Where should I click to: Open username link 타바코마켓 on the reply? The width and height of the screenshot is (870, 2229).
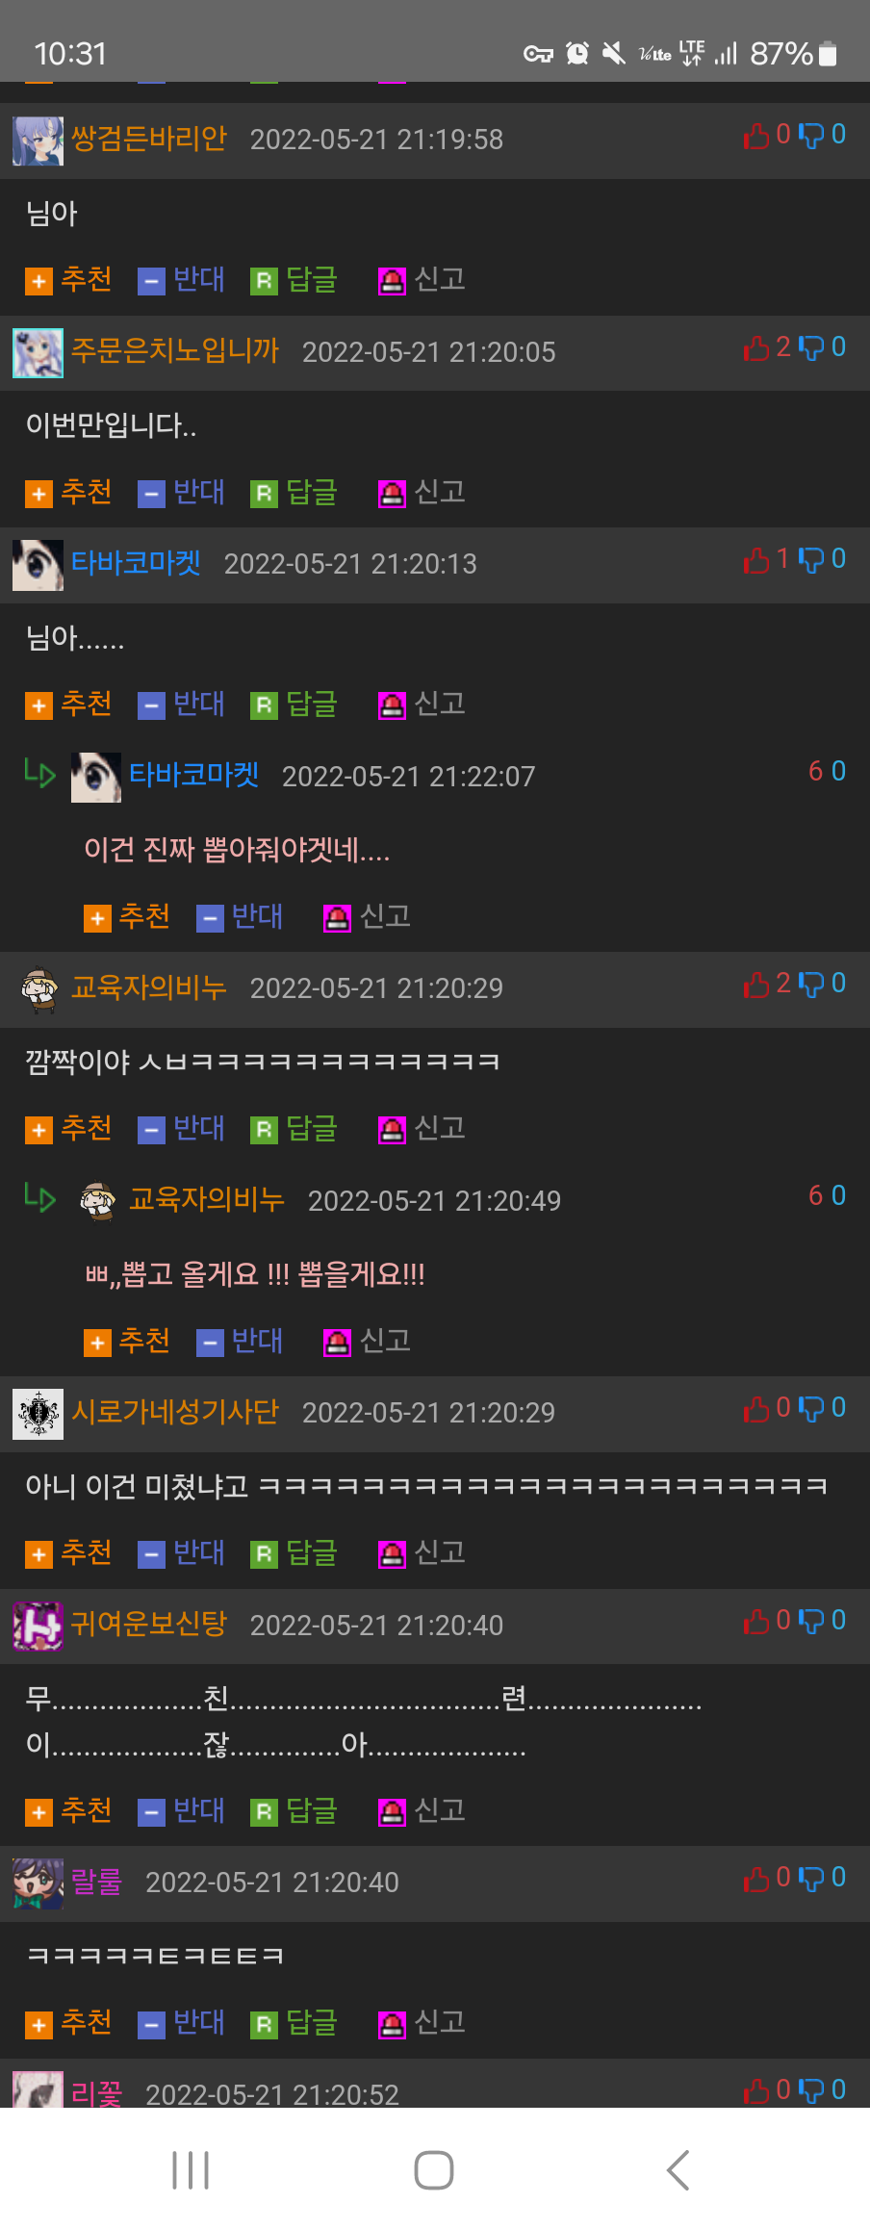194,775
